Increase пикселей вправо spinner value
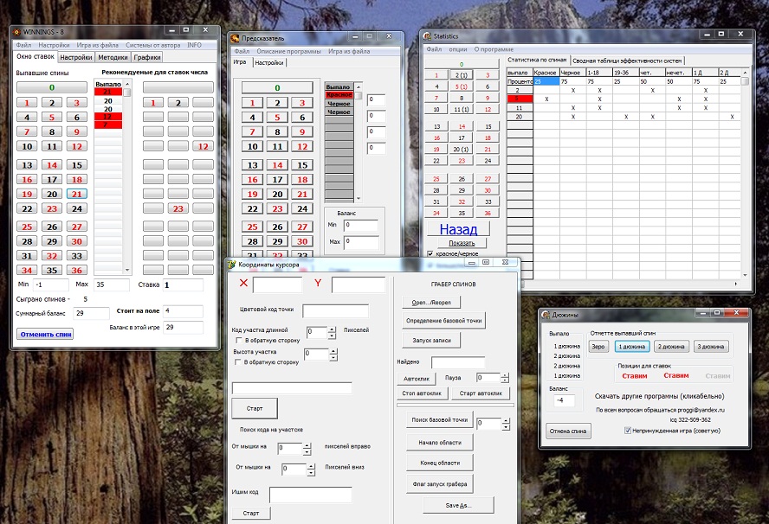This screenshot has height=524, width=769. (x=307, y=444)
